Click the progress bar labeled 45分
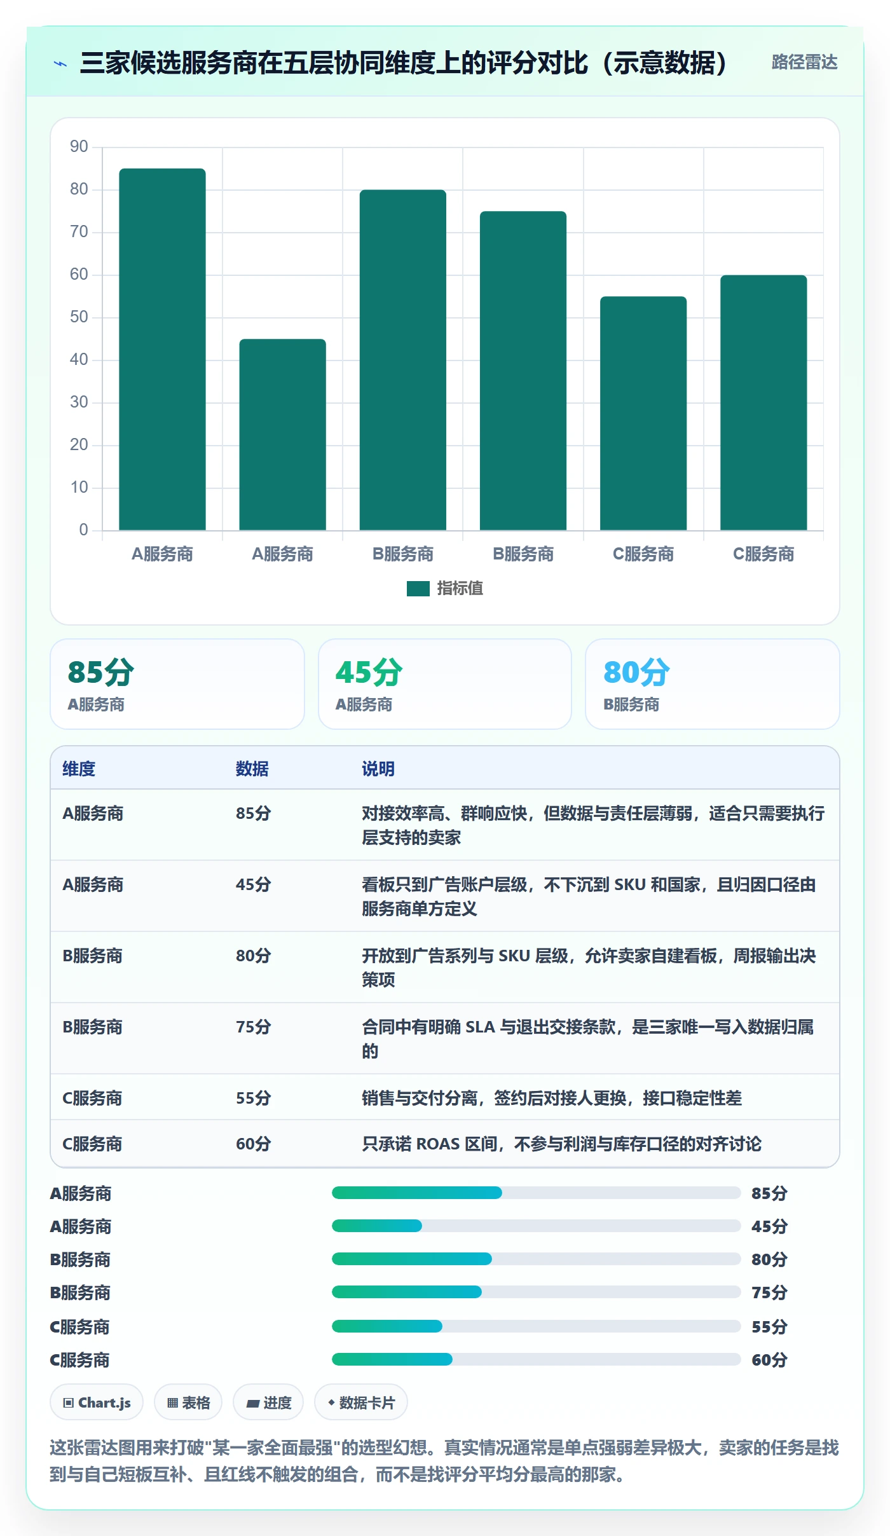This screenshot has height=1536, width=890. coord(536,1226)
